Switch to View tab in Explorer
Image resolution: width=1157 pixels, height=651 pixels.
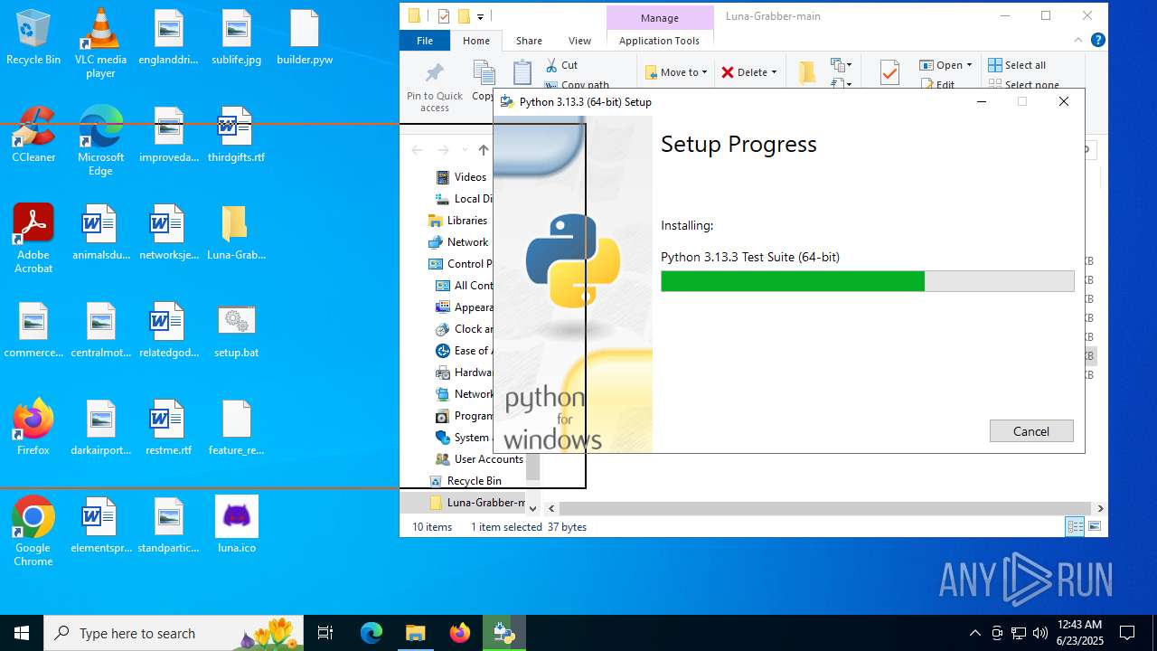pyautogui.click(x=579, y=41)
